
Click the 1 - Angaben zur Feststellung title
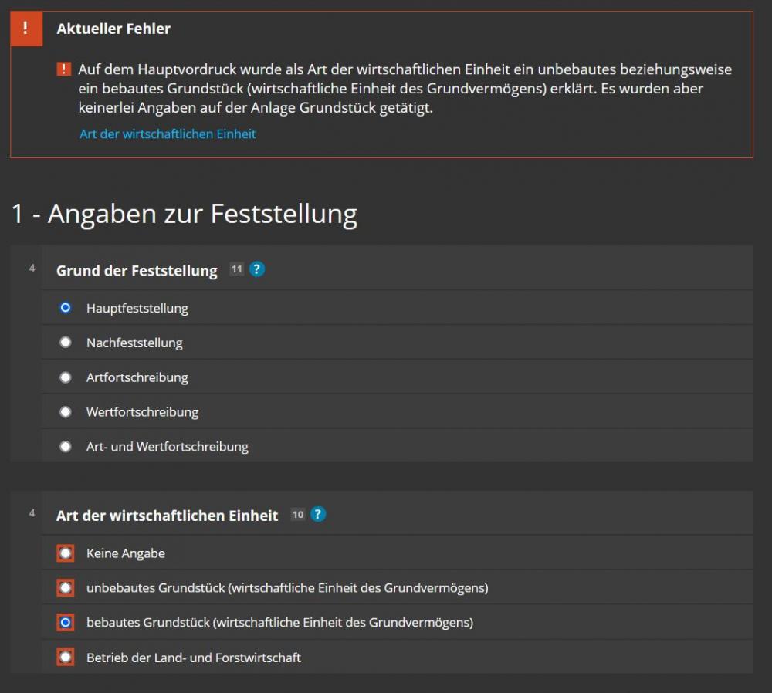coord(184,214)
